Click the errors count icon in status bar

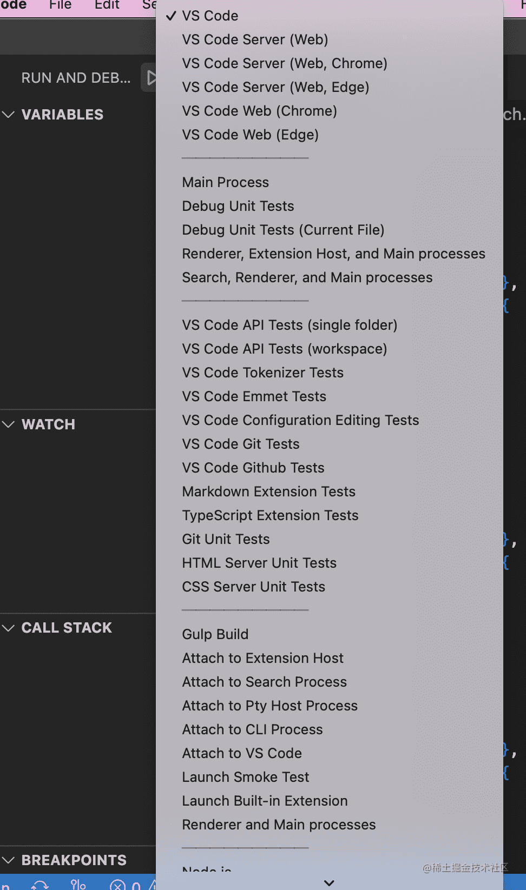pos(118,885)
